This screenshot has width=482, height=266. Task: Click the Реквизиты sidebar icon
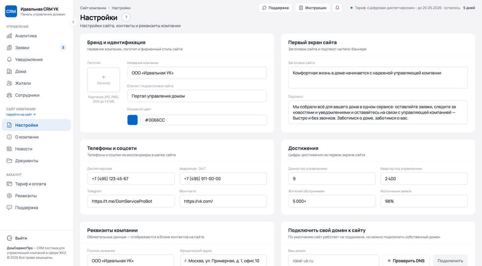[x=9, y=195]
